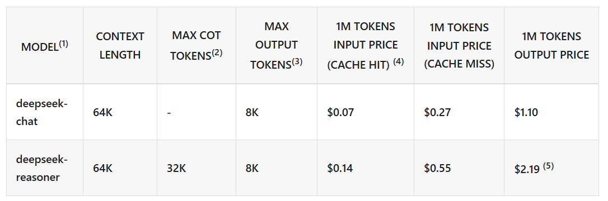Click the dash in deepseek-chat CoT cell
This screenshot has height=201, width=608.
[169, 113]
